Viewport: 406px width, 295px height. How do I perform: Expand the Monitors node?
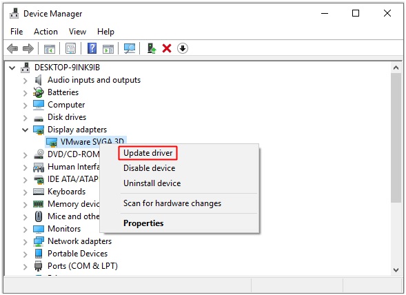25,230
